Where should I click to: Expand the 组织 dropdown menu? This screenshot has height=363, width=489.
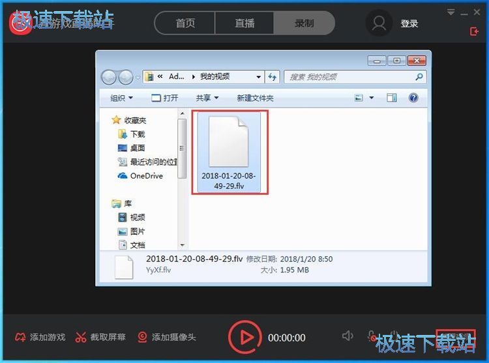click(x=121, y=98)
